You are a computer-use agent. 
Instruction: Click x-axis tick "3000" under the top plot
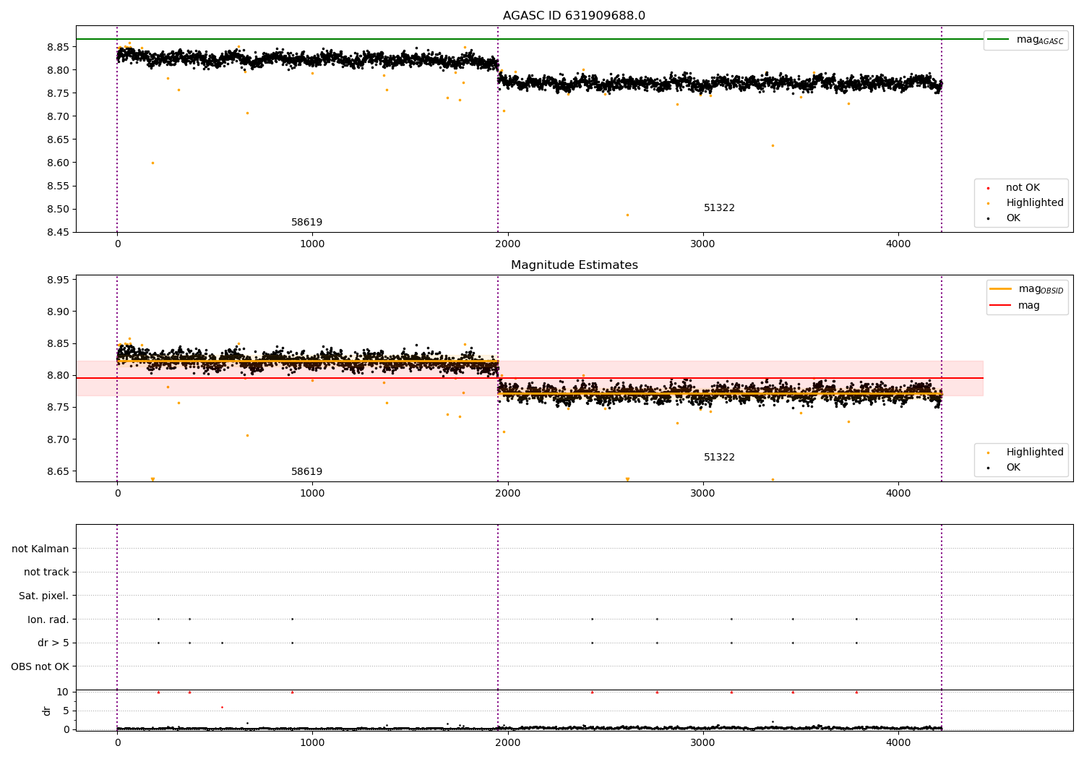tap(703, 244)
